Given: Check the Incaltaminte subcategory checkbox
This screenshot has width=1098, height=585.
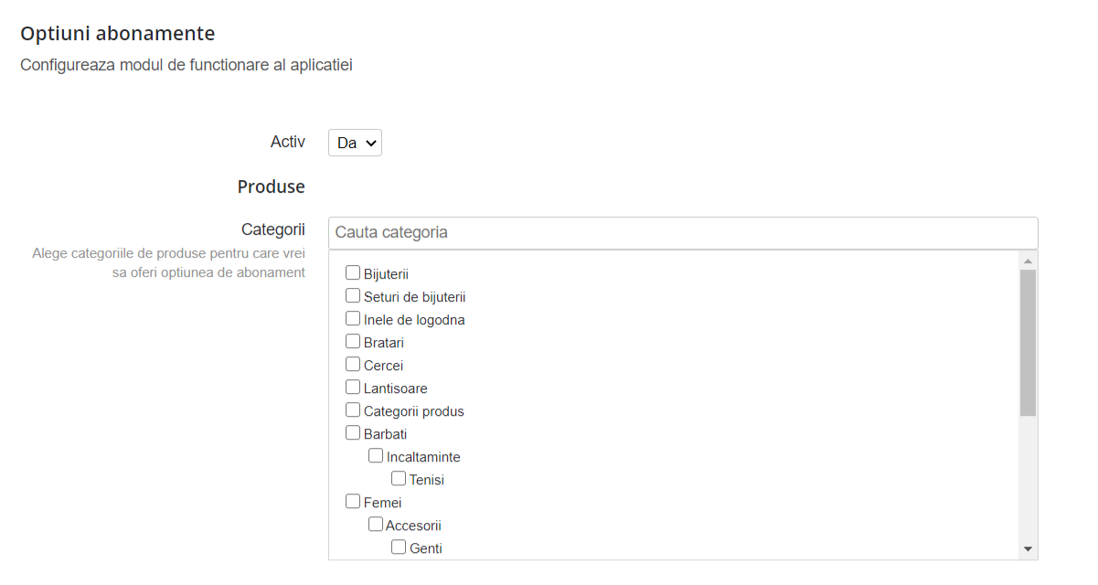Looking at the screenshot, I should 376,455.
